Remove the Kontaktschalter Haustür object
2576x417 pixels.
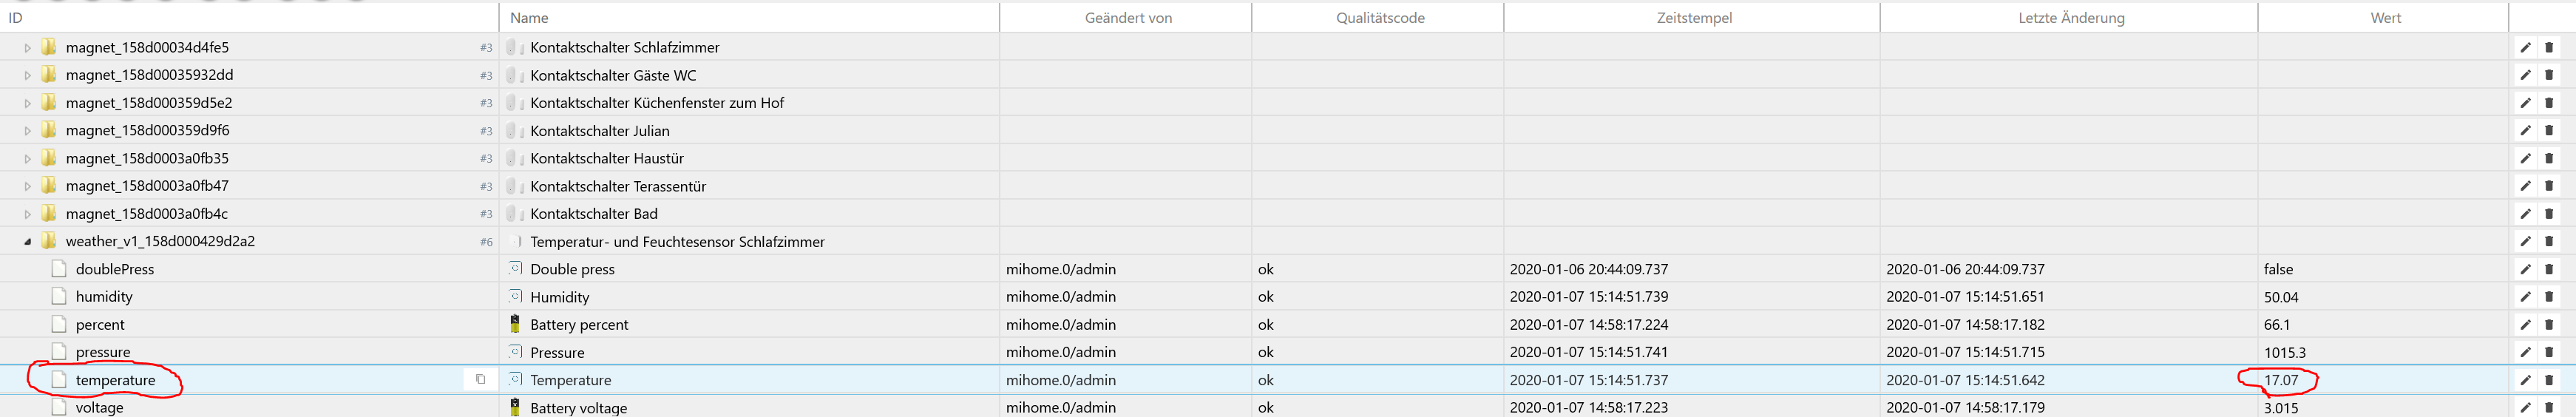pos(2549,158)
